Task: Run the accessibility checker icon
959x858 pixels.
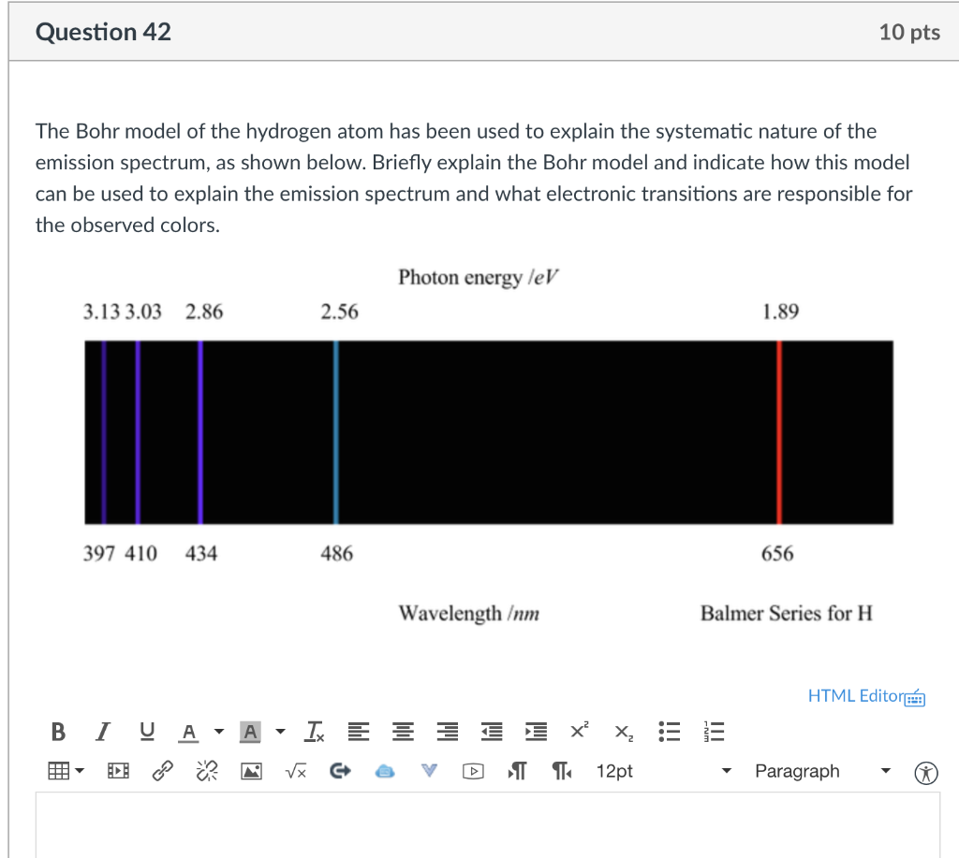Action: pos(924,771)
